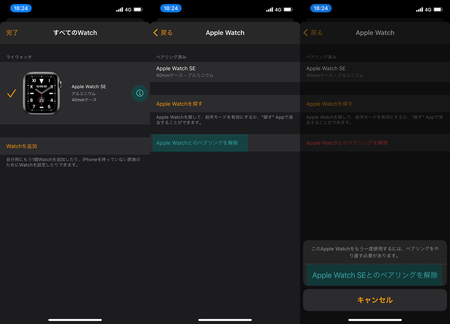Tap the back chevron in the middle screen
This screenshot has width=450, height=324.
(x=156, y=33)
